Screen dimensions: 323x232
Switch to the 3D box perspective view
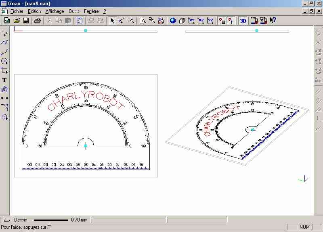coord(182,21)
